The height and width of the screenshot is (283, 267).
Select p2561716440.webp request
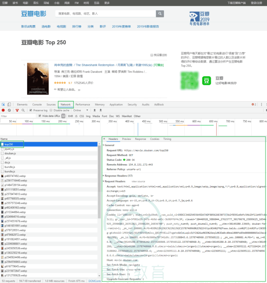click(x=49, y=181)
